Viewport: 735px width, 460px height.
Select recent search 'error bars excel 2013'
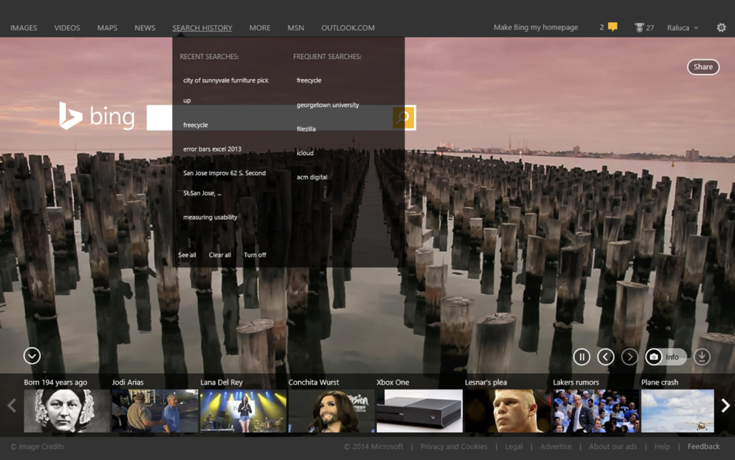212,149
